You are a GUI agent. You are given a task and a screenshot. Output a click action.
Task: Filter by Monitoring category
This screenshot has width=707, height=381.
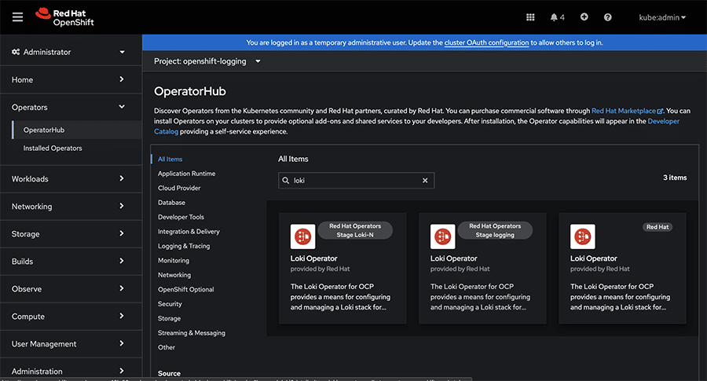pyautogui.click(x=174, y=260)
